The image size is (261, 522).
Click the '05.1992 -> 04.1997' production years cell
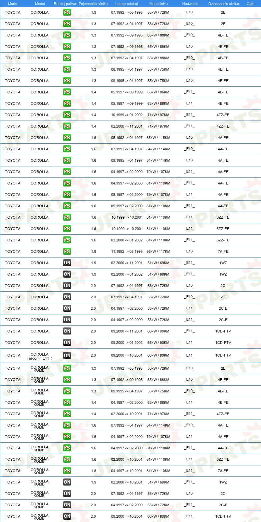pyautogui.click(x=127, y=138)
